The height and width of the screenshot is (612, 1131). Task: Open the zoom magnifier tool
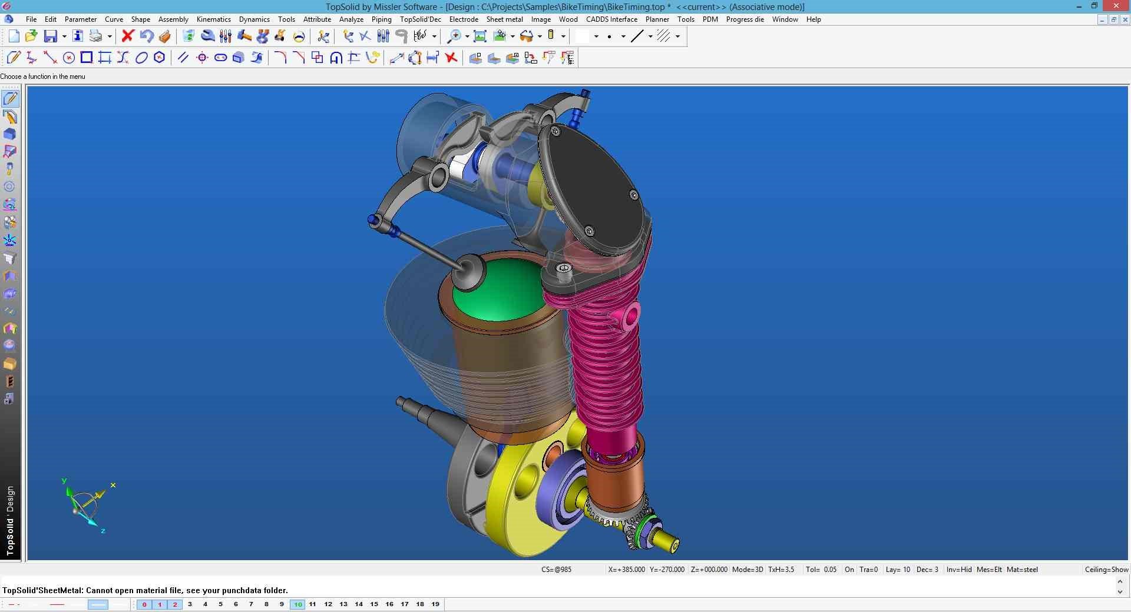454,36
